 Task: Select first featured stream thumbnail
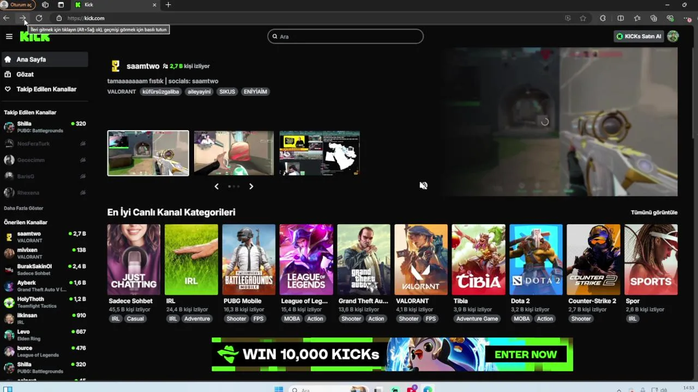(x=148, y=153)
